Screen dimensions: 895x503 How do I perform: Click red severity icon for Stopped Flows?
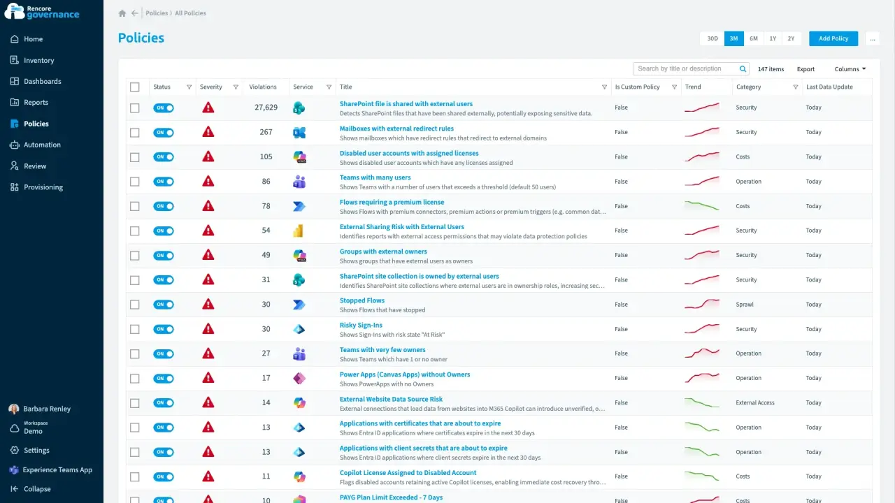208,305
